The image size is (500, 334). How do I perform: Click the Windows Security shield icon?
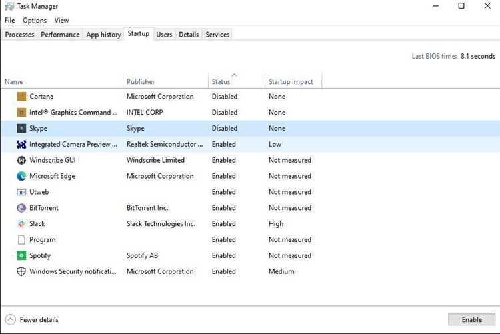21,271
